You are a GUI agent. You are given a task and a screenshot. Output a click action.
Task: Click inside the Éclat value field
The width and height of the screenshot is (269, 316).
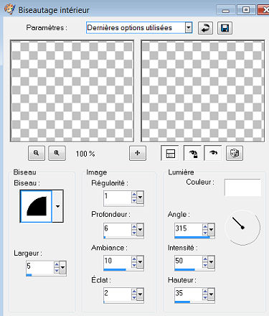[118, 294]
